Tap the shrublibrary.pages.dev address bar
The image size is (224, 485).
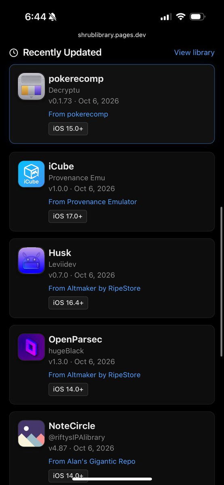pyautogui.click(x=112, y=35)
